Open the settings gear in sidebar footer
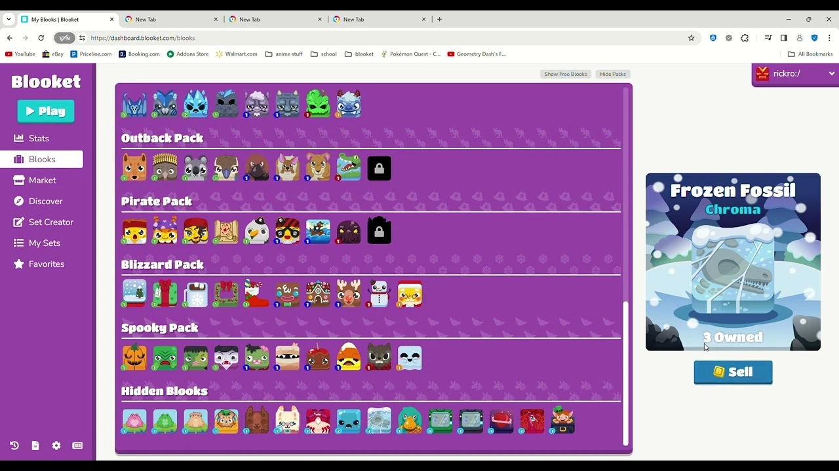This screenshot has height=471, width=839. [x=56, y=445]
